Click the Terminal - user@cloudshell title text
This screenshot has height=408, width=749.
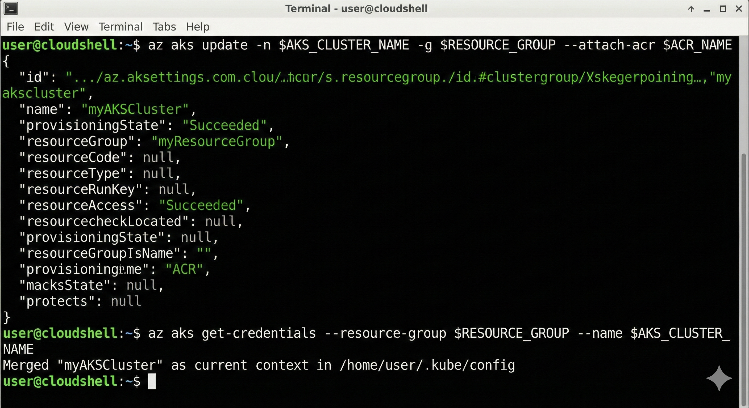pos(356,8)
